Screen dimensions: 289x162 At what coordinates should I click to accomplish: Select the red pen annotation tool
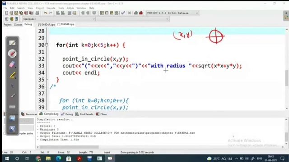click(x=12, y=54)
